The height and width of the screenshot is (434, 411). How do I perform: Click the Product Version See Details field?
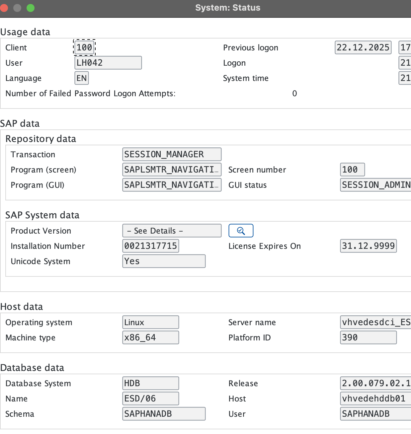pyautogui.click(x=172, y=231)
